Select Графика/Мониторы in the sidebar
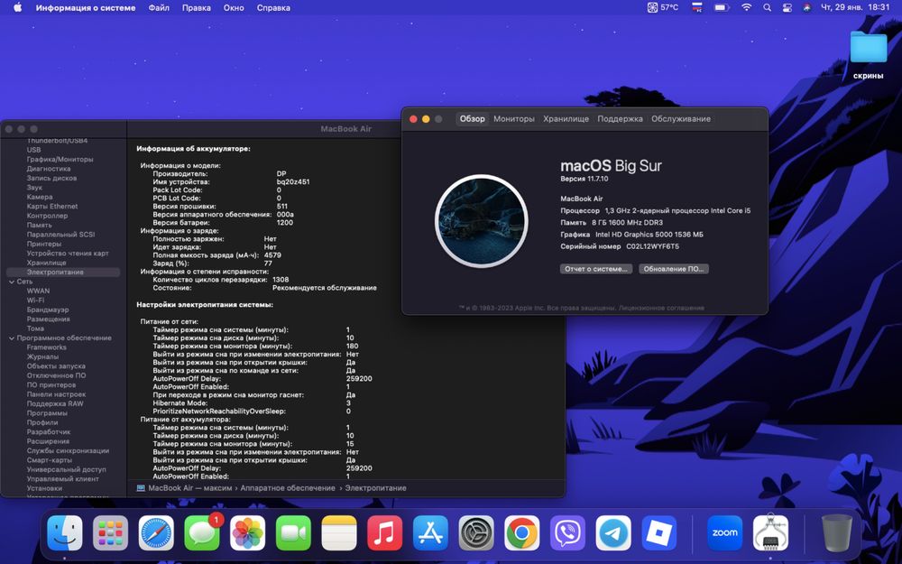Screen dimensions: 902x564 60,160
